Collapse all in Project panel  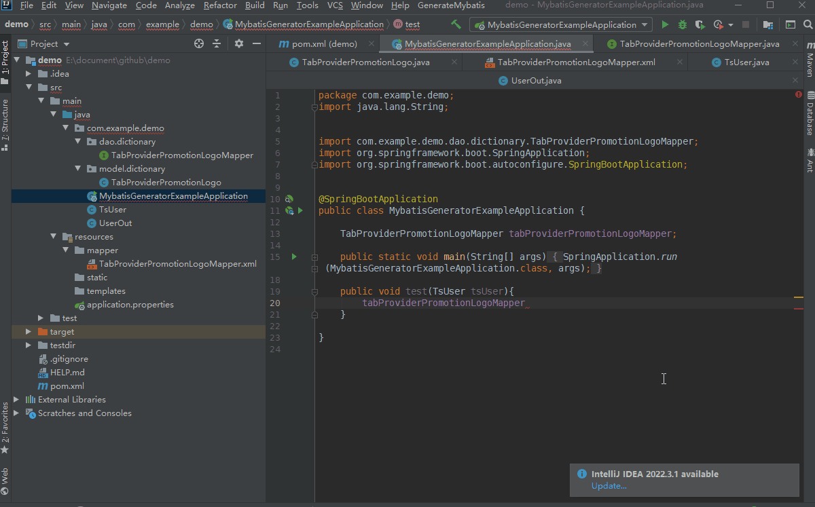pos(217,43)
